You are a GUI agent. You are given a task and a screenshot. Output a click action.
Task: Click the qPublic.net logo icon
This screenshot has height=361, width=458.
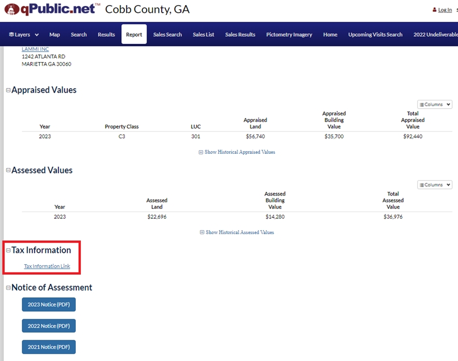pyautogui.click(x=10, y=9)
